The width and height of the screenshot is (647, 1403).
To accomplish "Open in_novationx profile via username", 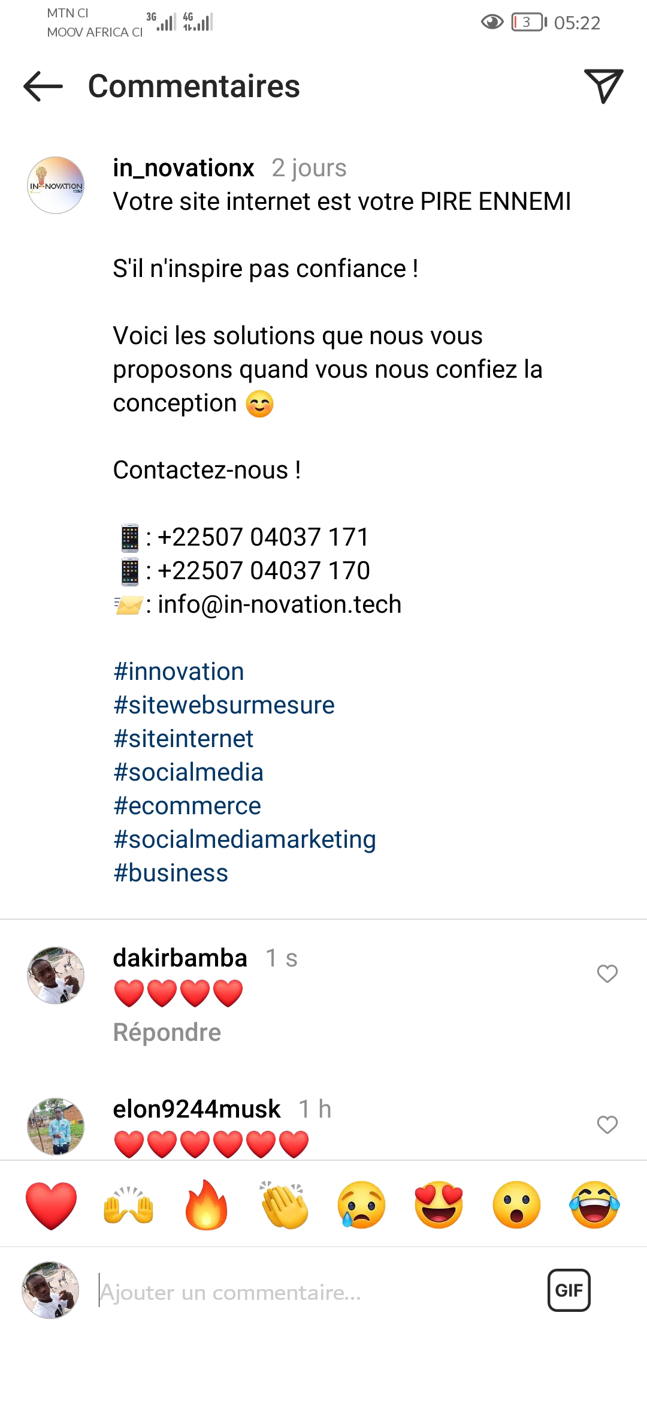I will point(183,168).
